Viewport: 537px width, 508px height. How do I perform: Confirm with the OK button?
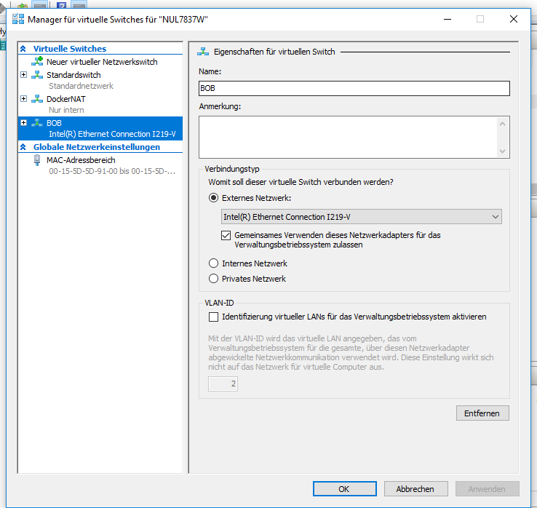click(344, 489)
